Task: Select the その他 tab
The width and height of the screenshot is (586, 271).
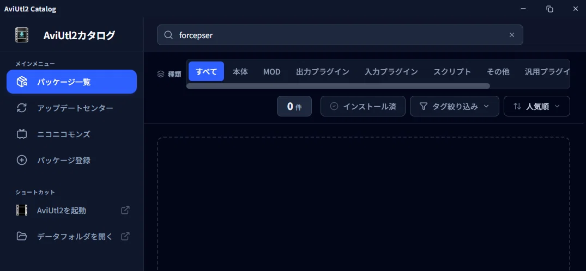Action: click(498, 71)
